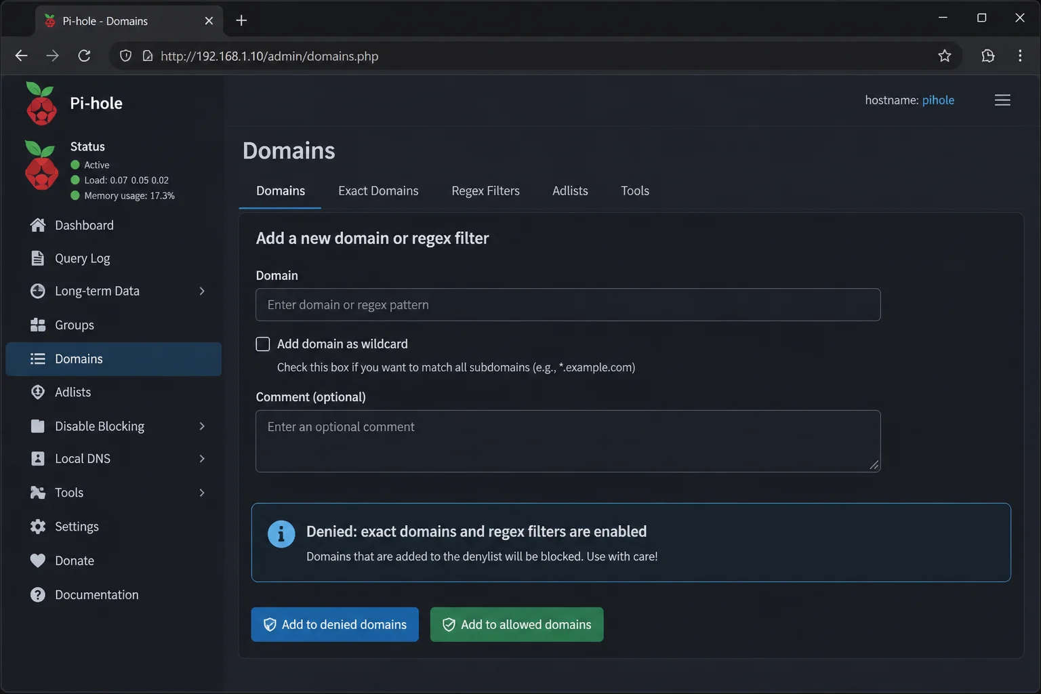
Task: Click the Settings sidebar label
Action: click(77, 527)
